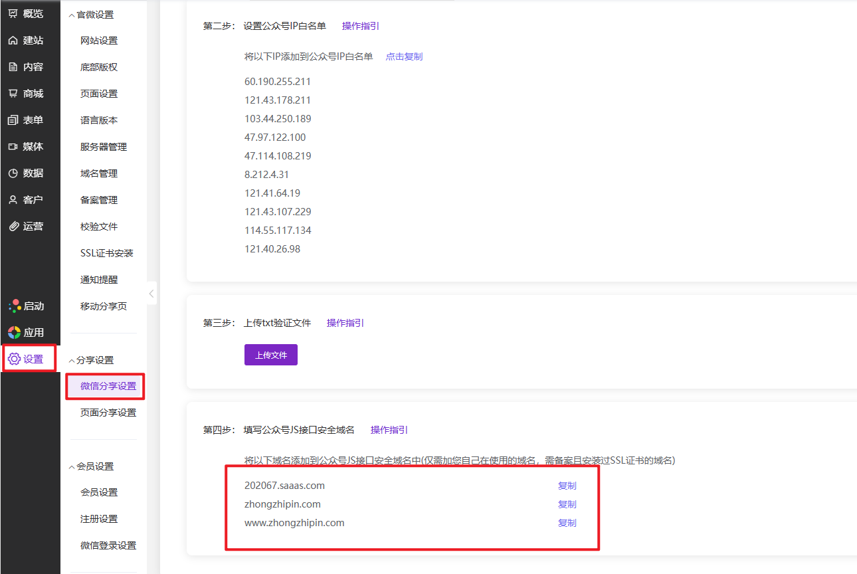Screen dimensions: 857x574
Task: Open 语言版本 settings
Action: pos(99,120)
